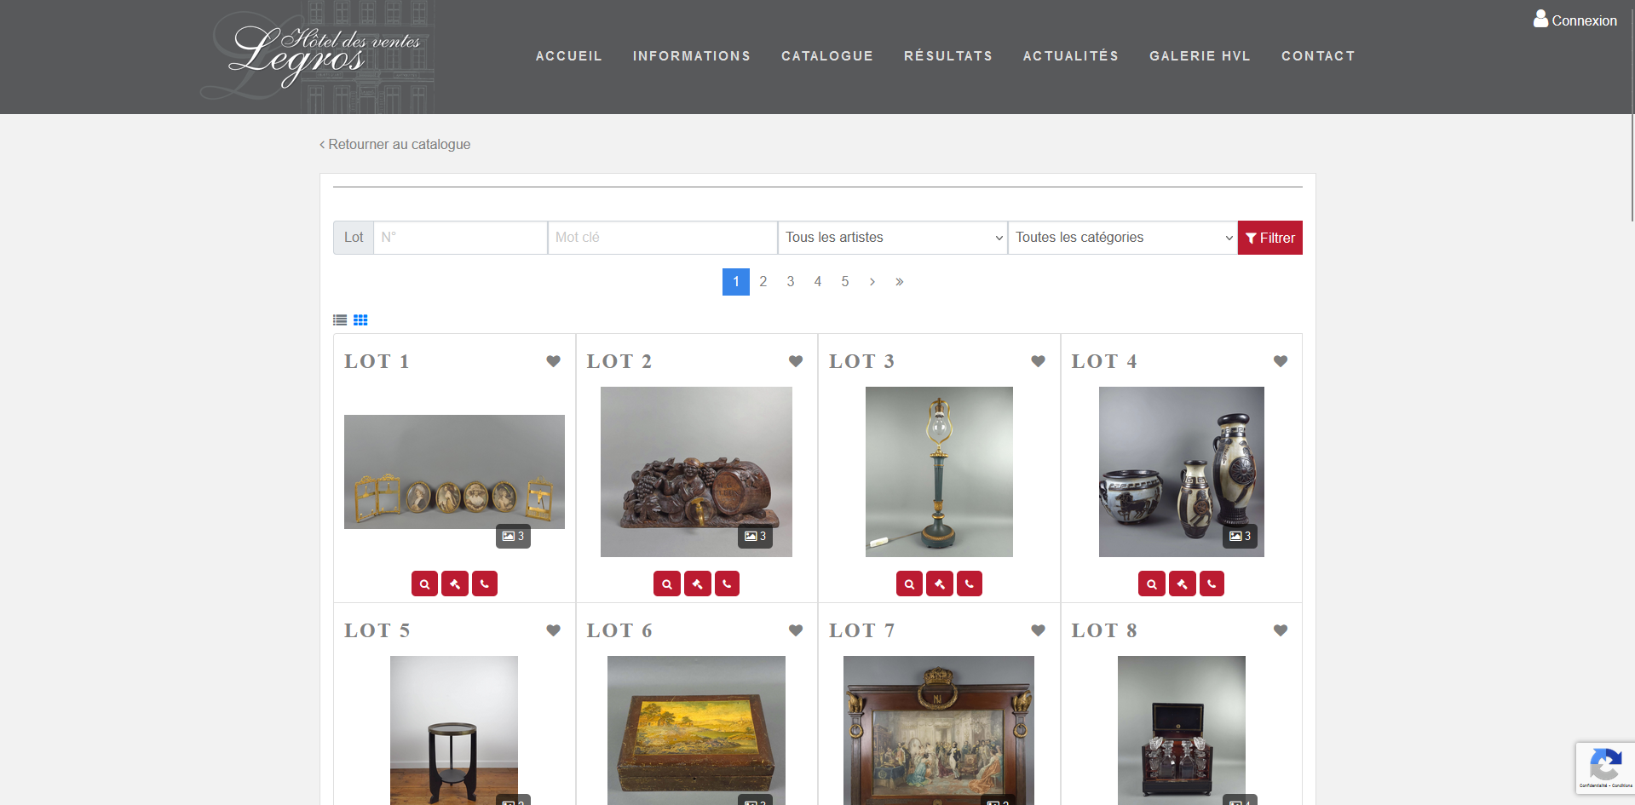This screenshot has height=805, width=1635.
Task: Favorite Lot 8 via heart icon
Action: [1281, 630]
